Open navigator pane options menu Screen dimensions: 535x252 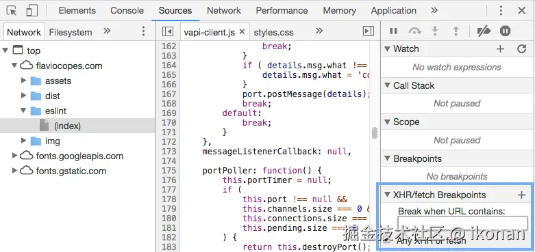143,31
